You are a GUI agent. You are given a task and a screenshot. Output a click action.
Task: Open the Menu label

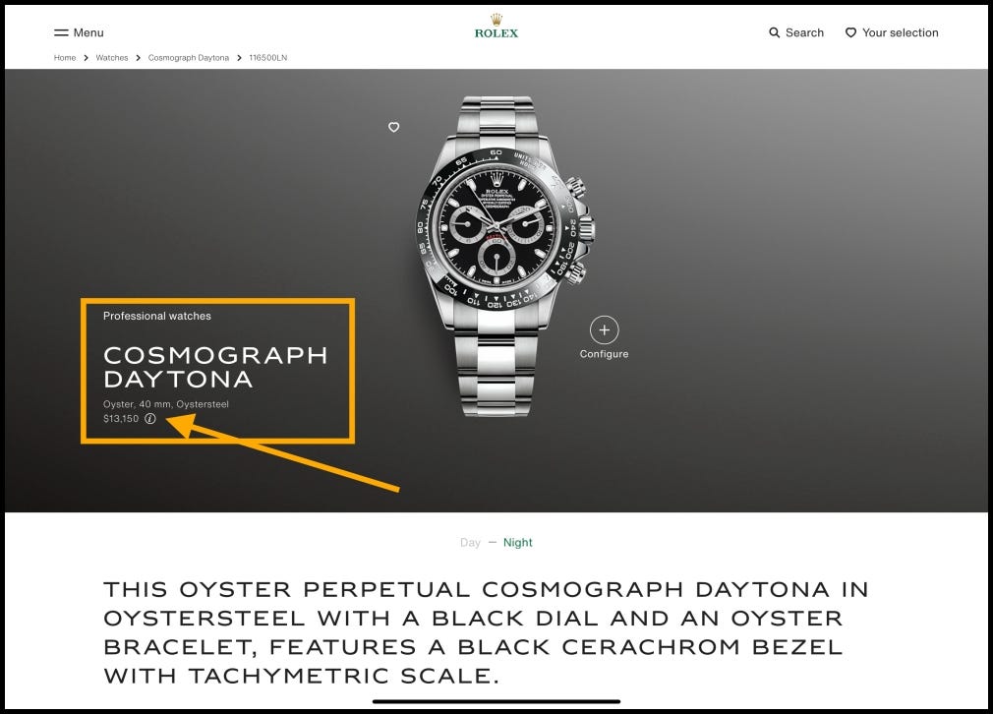88,32
